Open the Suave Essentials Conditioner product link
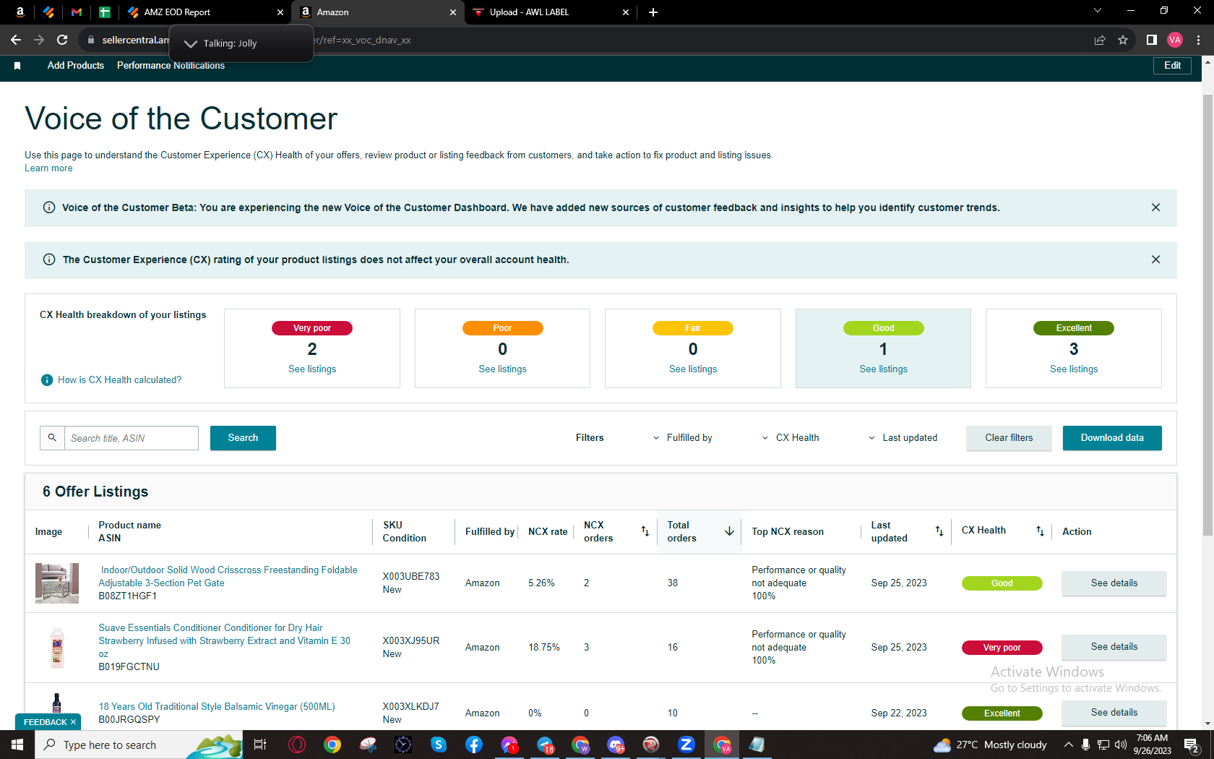The width and height of the screenshot is (1214, 759). click(225, 641)
